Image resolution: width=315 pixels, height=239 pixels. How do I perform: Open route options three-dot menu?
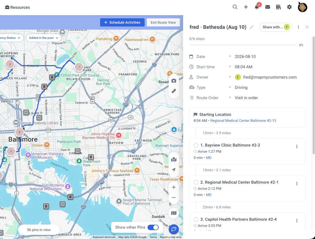point(298,27)
